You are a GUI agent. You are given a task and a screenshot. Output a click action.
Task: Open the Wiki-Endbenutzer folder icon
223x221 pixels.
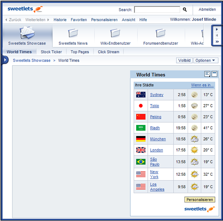115,33
